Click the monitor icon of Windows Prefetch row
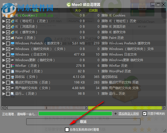167x133 pixels. tap(12, 43)
